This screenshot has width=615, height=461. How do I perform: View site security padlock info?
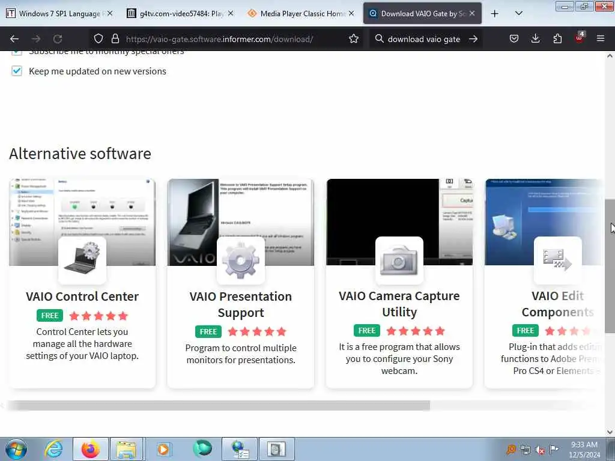pyautogui.click(x=115, y=38)
